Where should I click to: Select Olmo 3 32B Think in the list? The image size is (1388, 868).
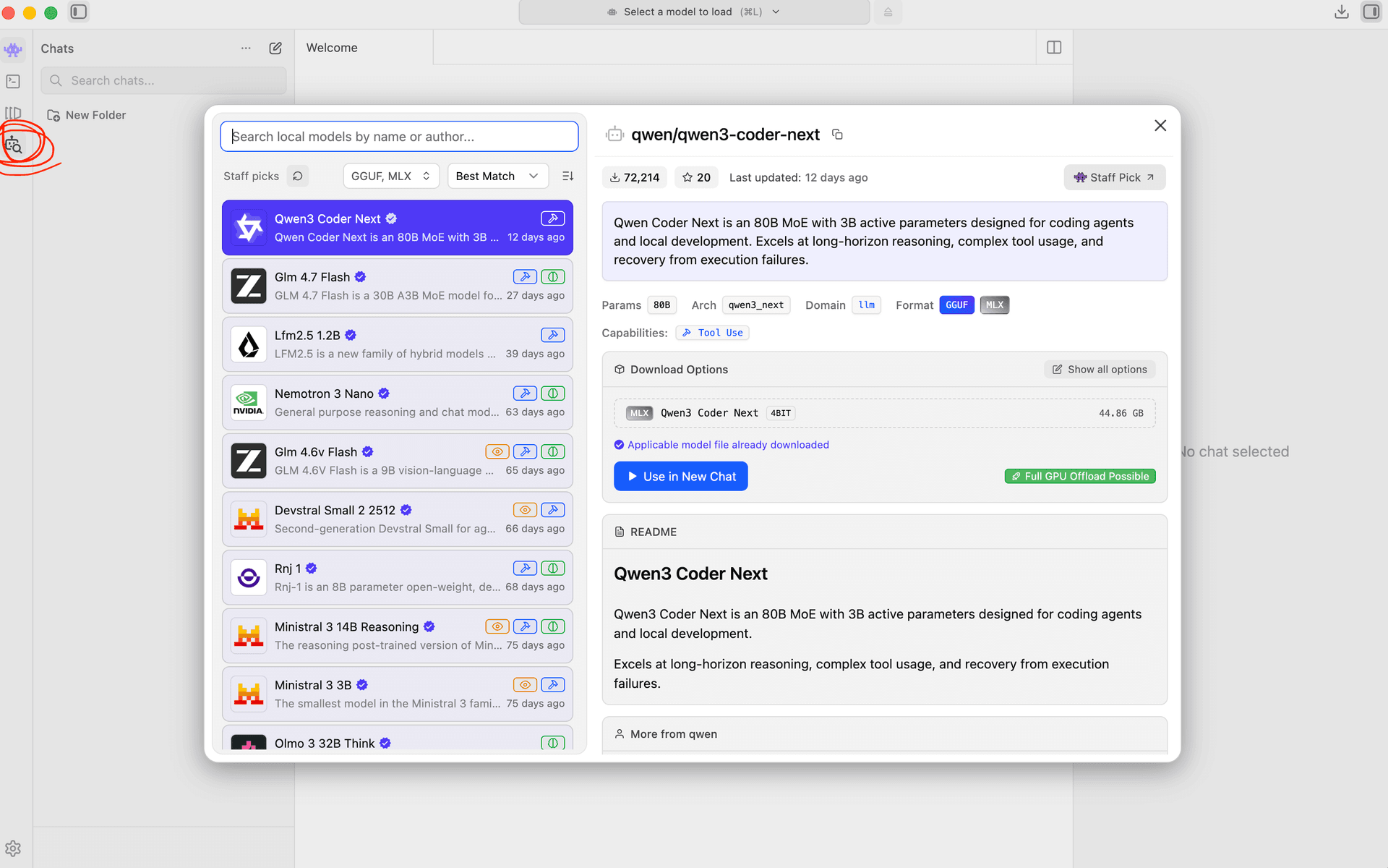(398, 738)
